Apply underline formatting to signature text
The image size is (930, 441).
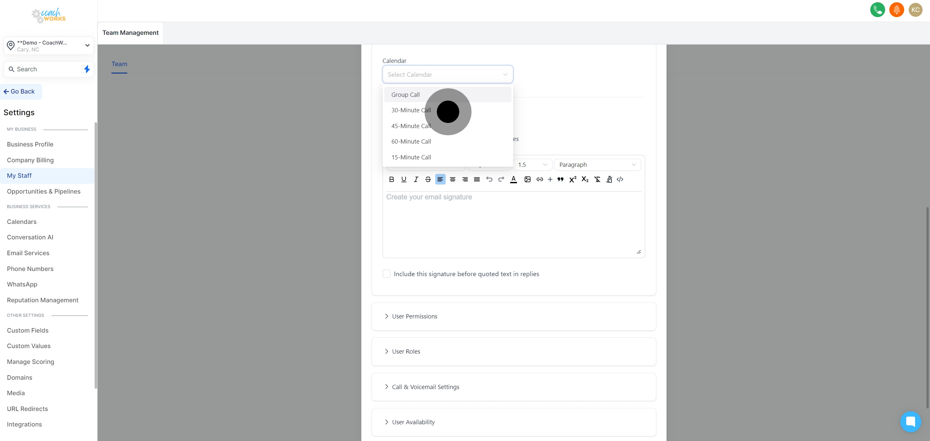[404, 179]
